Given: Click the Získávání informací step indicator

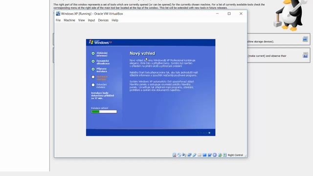Looking at the screenshot, I should tap(93, 53).
